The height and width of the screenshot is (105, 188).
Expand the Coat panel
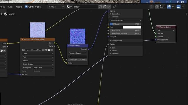click(110, 48)
